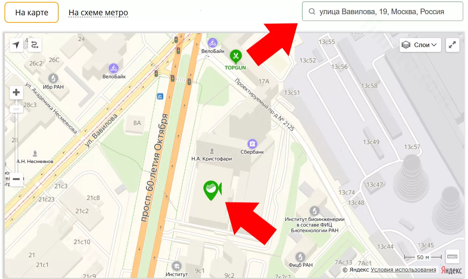This screenshot has width=468, height=279.
Task: Switch to the На карте tab
Action: 32,12
